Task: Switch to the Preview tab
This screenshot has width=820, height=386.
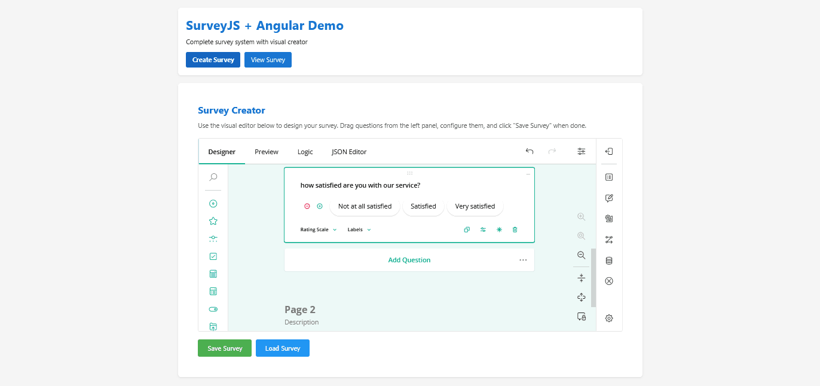Action: pos(267,152)
